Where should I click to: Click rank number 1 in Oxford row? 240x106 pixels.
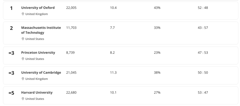(11, 8)
